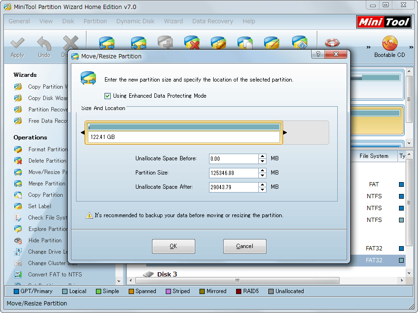The image size is (418, 313).
Task: Open the Dynamic Disk menu
Action: tap(135, 21)
